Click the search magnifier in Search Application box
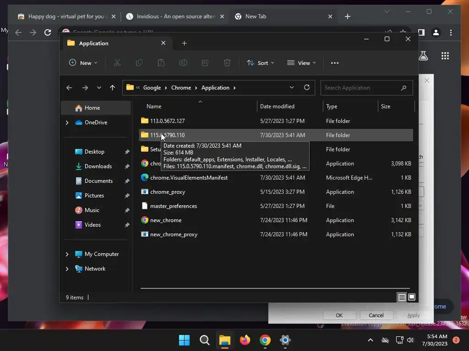This screenshot has width=469, height=351. coord(404,88)
